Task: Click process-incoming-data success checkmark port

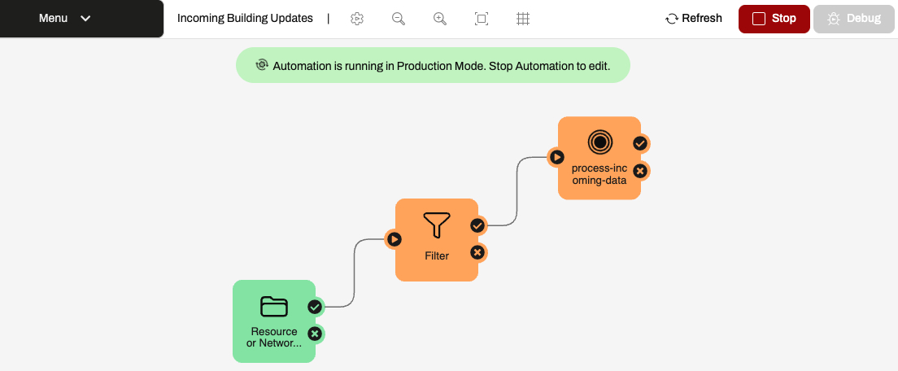Action: tap(640, 143)
